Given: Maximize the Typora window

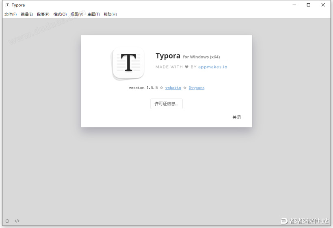Looking at the screenshot, I should [309, 5].
